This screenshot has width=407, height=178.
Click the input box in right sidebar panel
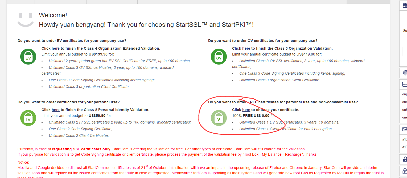pyautogui.click(x=405, y=51)
